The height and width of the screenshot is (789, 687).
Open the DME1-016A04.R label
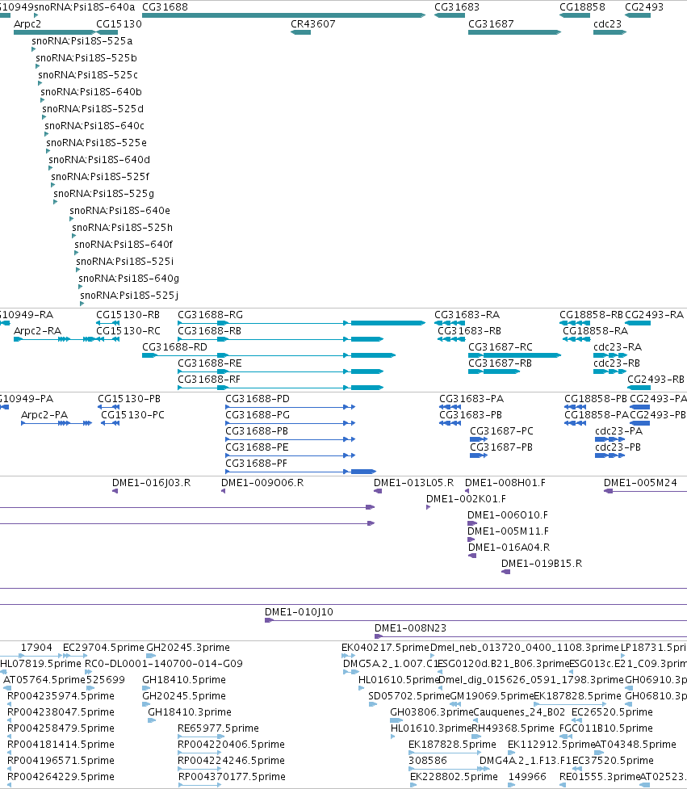pos(509,547)
